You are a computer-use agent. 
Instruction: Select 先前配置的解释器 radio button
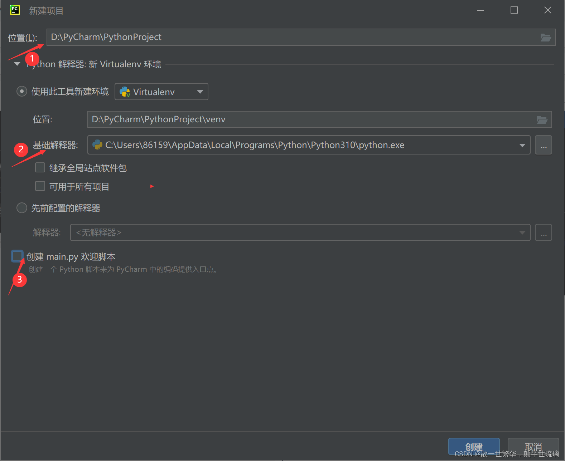tap(22, 208)
